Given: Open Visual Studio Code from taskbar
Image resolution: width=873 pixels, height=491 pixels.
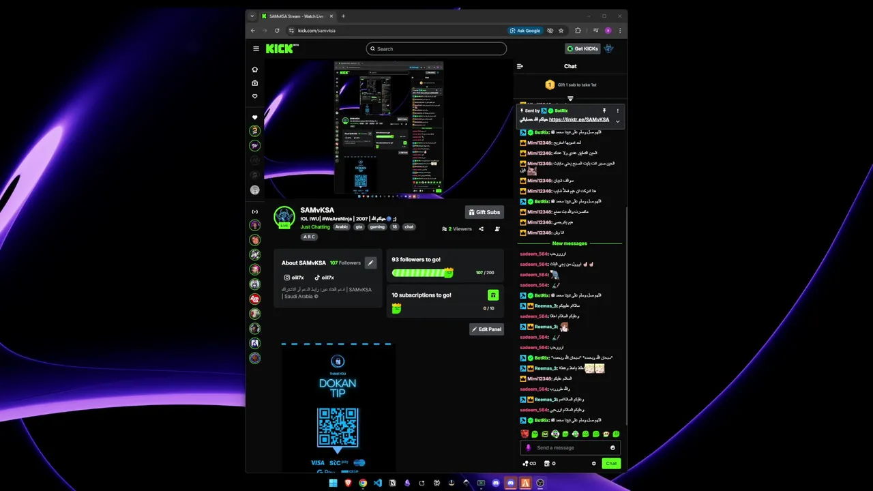Looking at the screenshot, I should (378, 483).
